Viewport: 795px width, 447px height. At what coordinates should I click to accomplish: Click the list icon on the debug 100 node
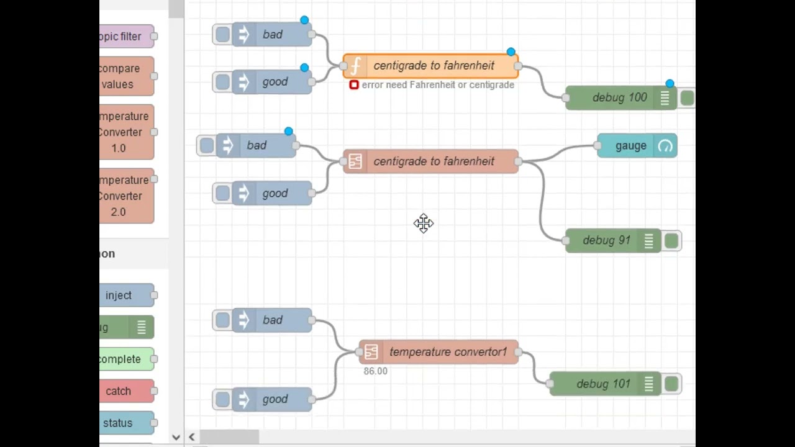(x=665, y=98)
